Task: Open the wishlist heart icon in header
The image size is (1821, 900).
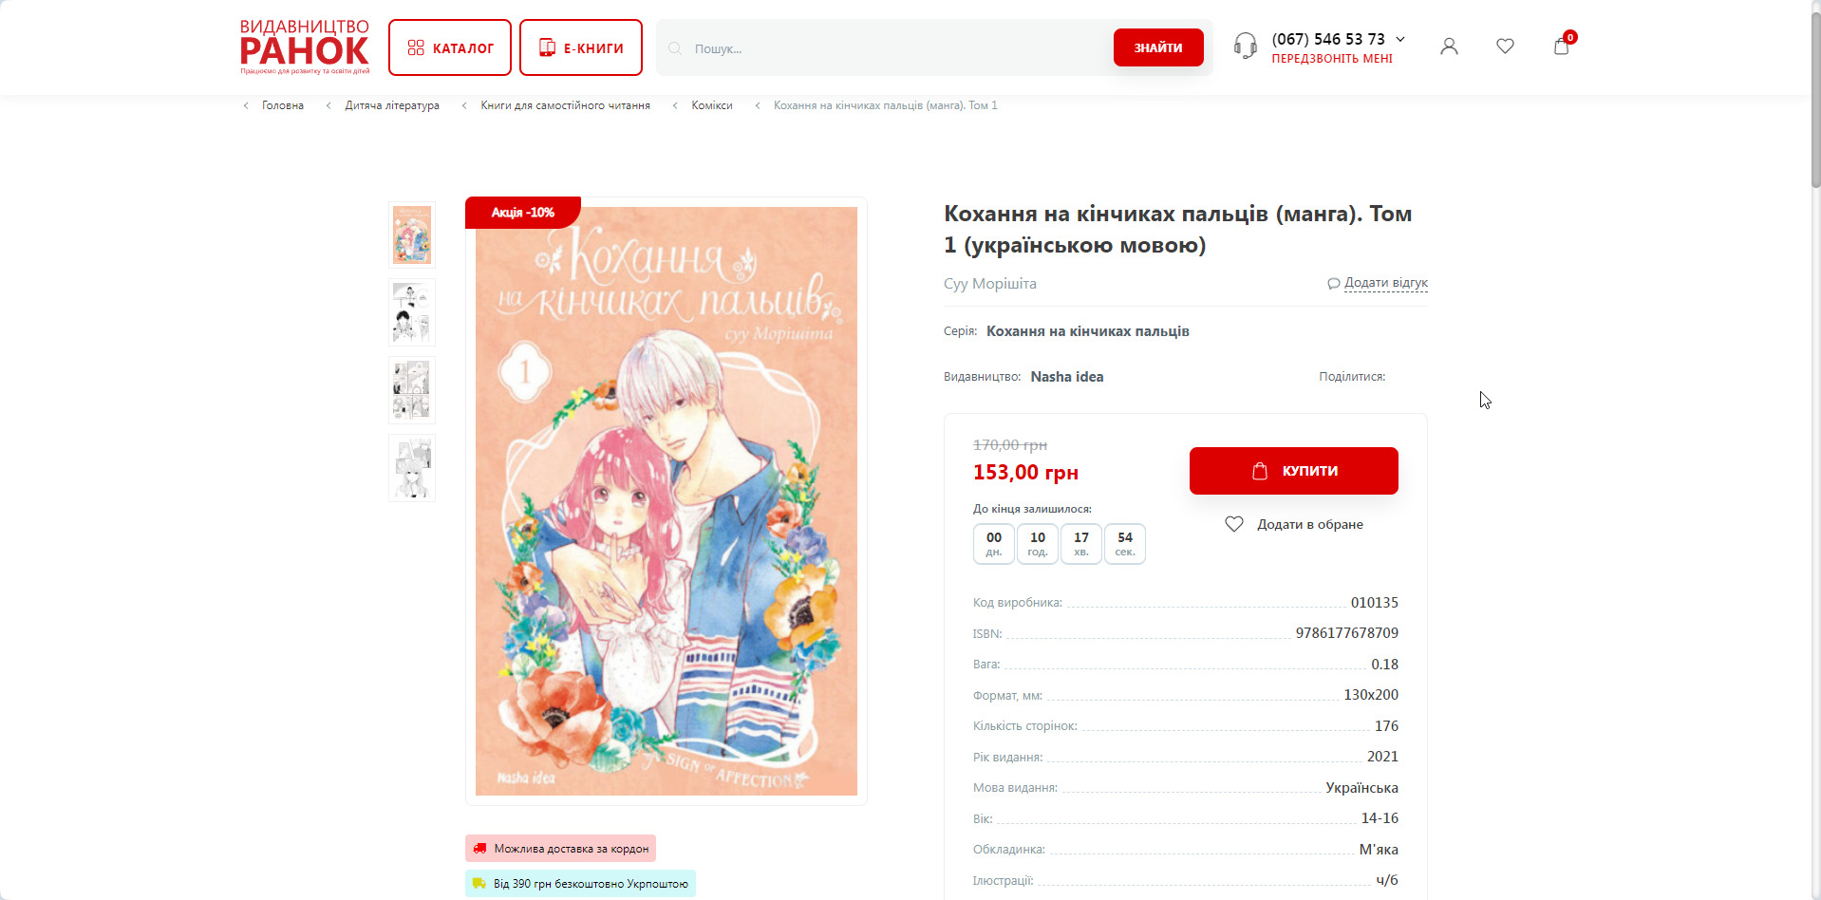Action: 1505,47
